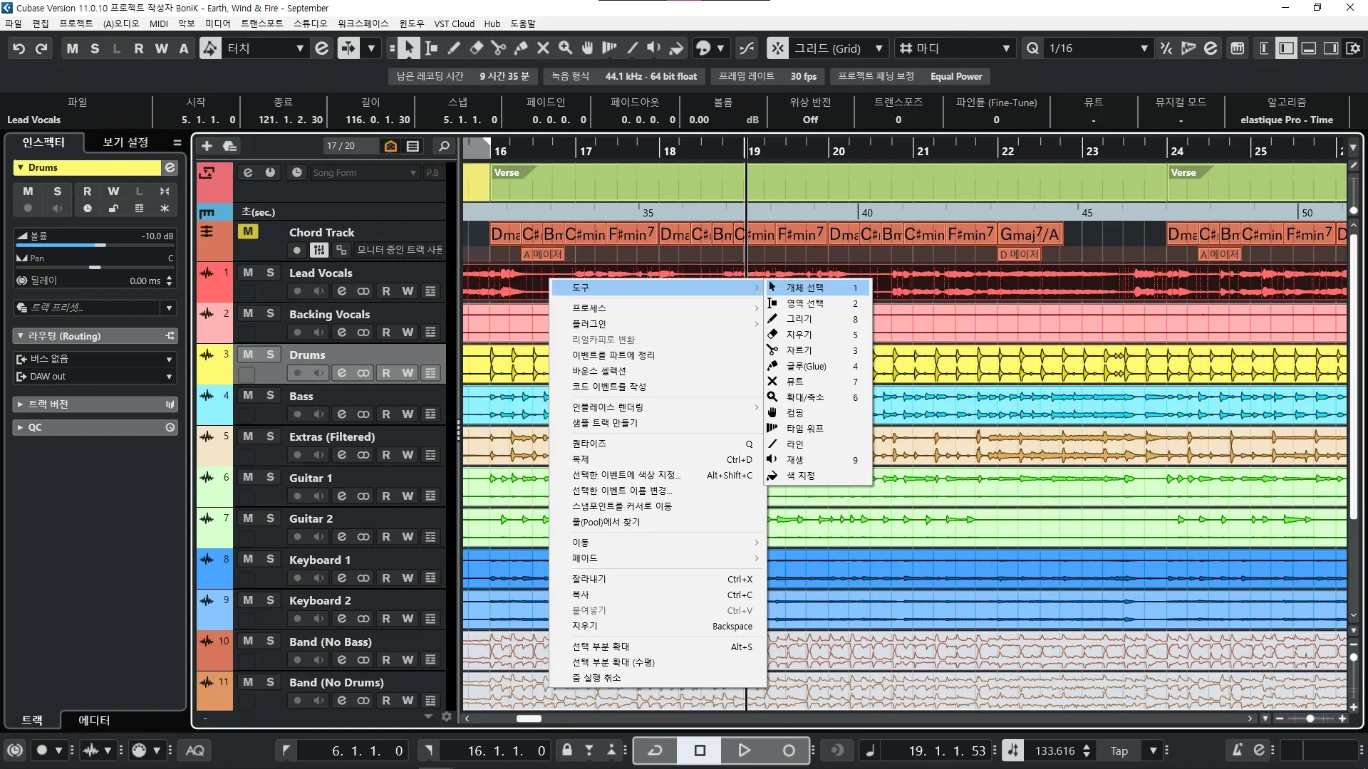Open the 프로젝트 menu

76,23
